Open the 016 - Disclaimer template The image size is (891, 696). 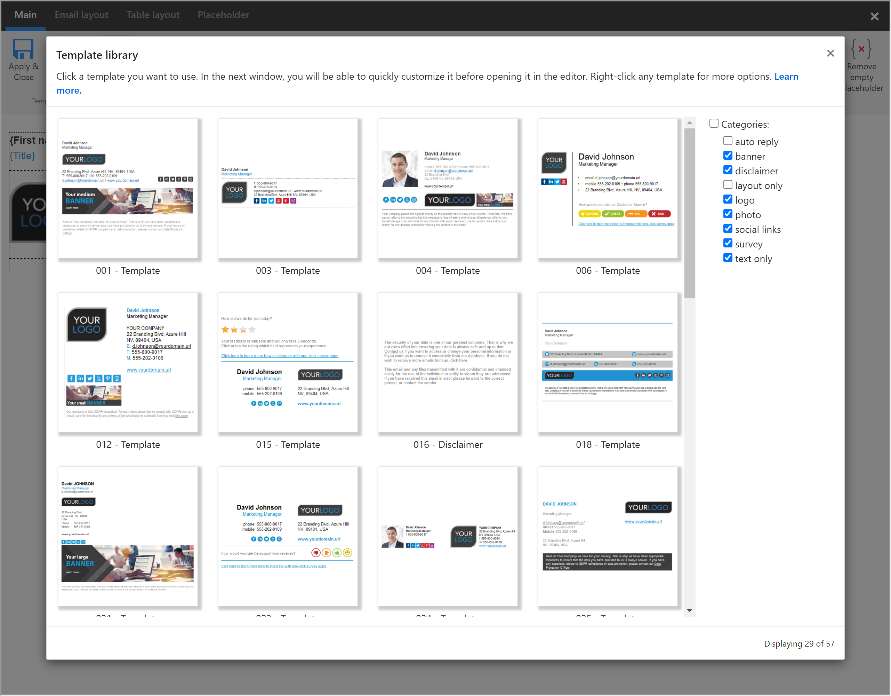click(448, 363)
